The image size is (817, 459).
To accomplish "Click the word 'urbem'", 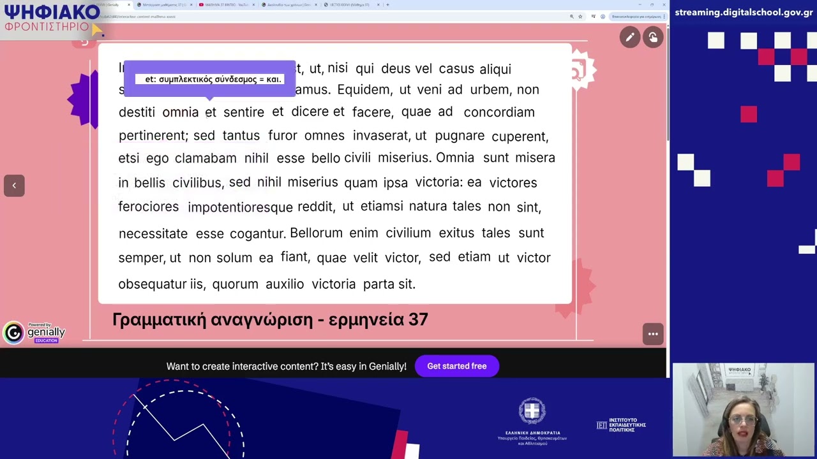I will (490, 90).
